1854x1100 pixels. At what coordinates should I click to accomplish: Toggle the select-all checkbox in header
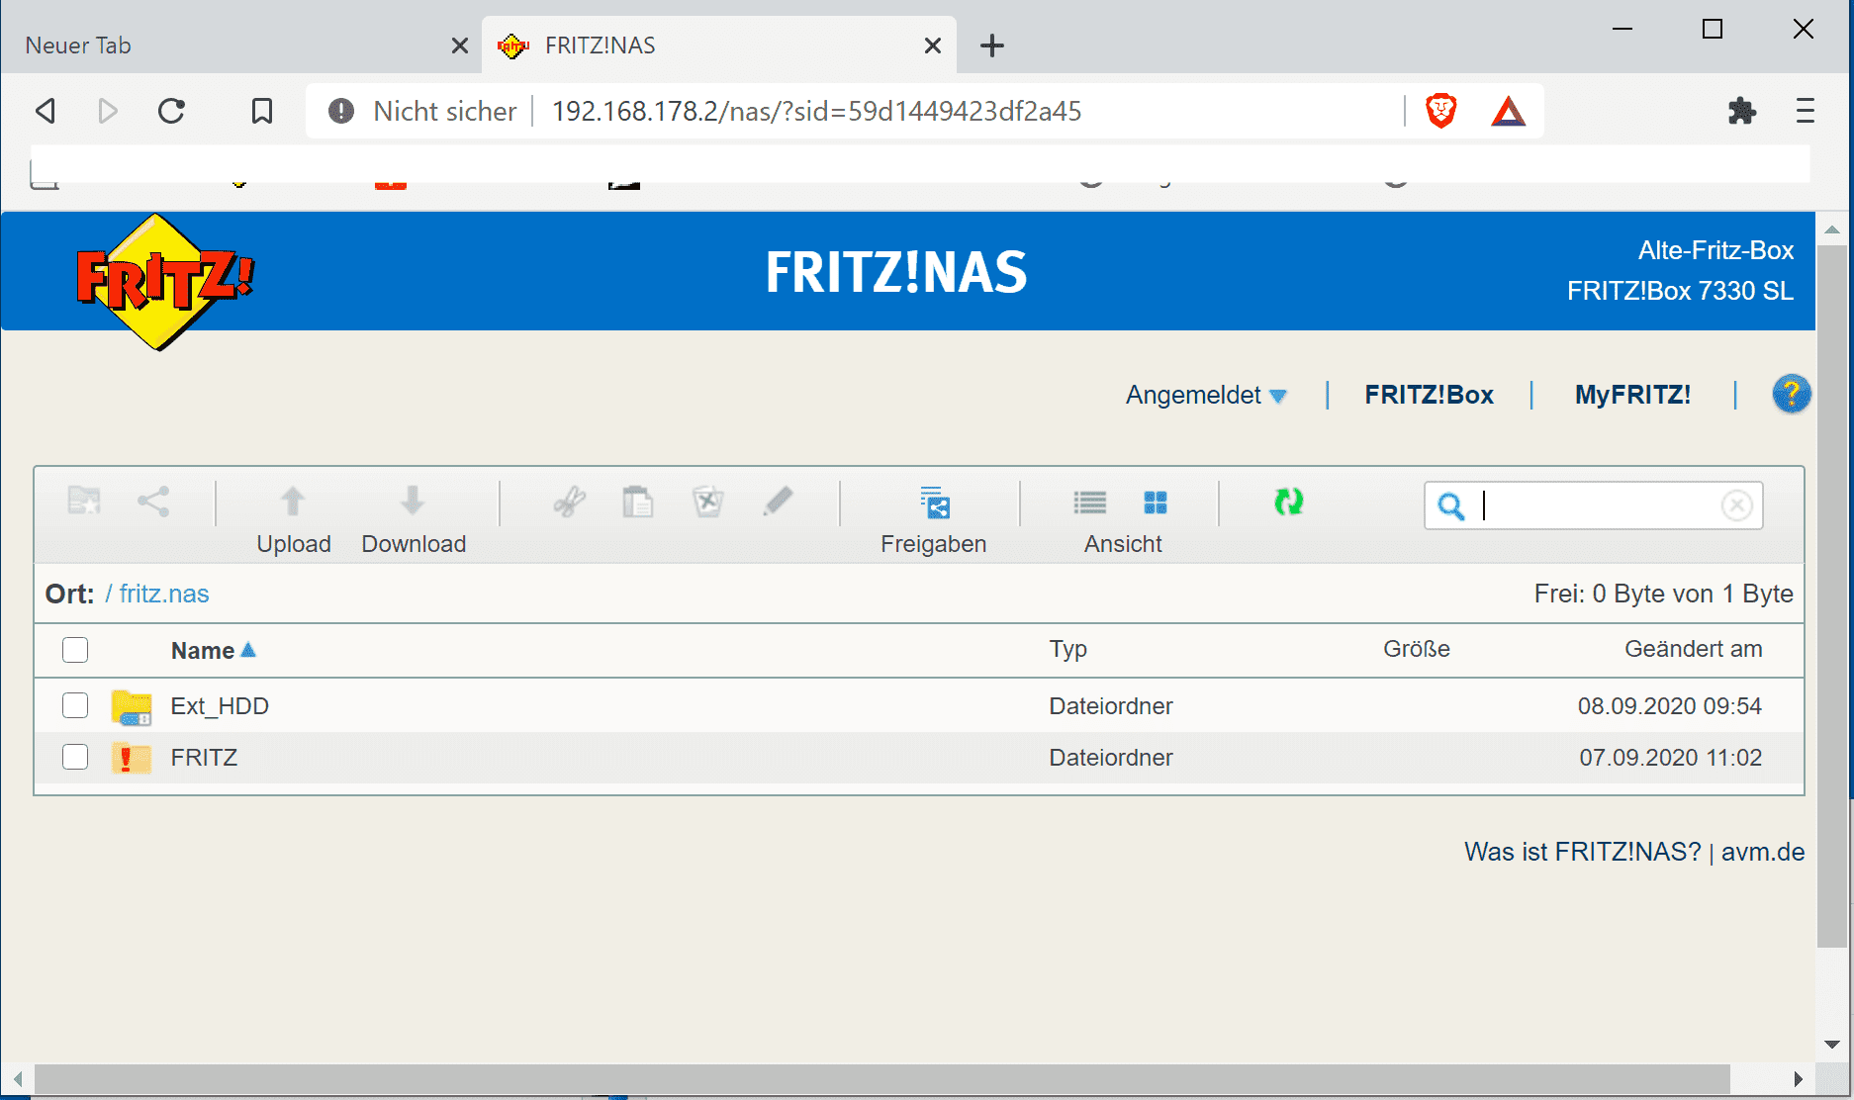pyautogui.click(x=75, y=650)
